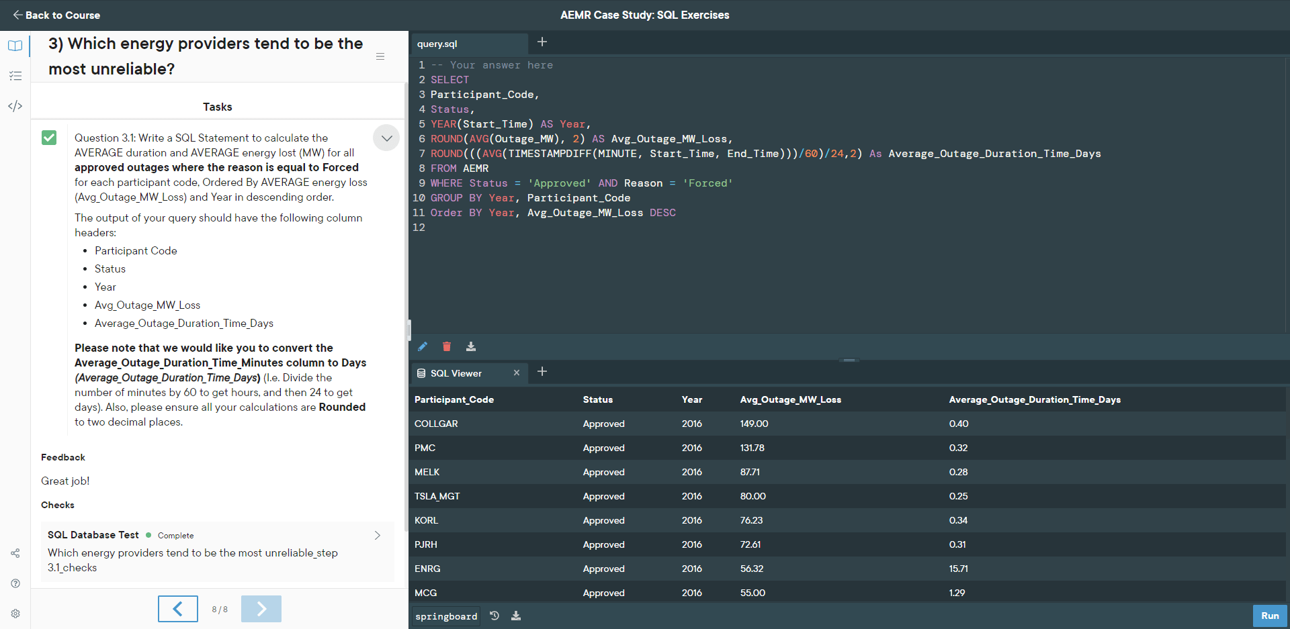The height and width of the screenshot is (629, 1290).
Task: Click the share icon in left sidebar
Action: 15,553
